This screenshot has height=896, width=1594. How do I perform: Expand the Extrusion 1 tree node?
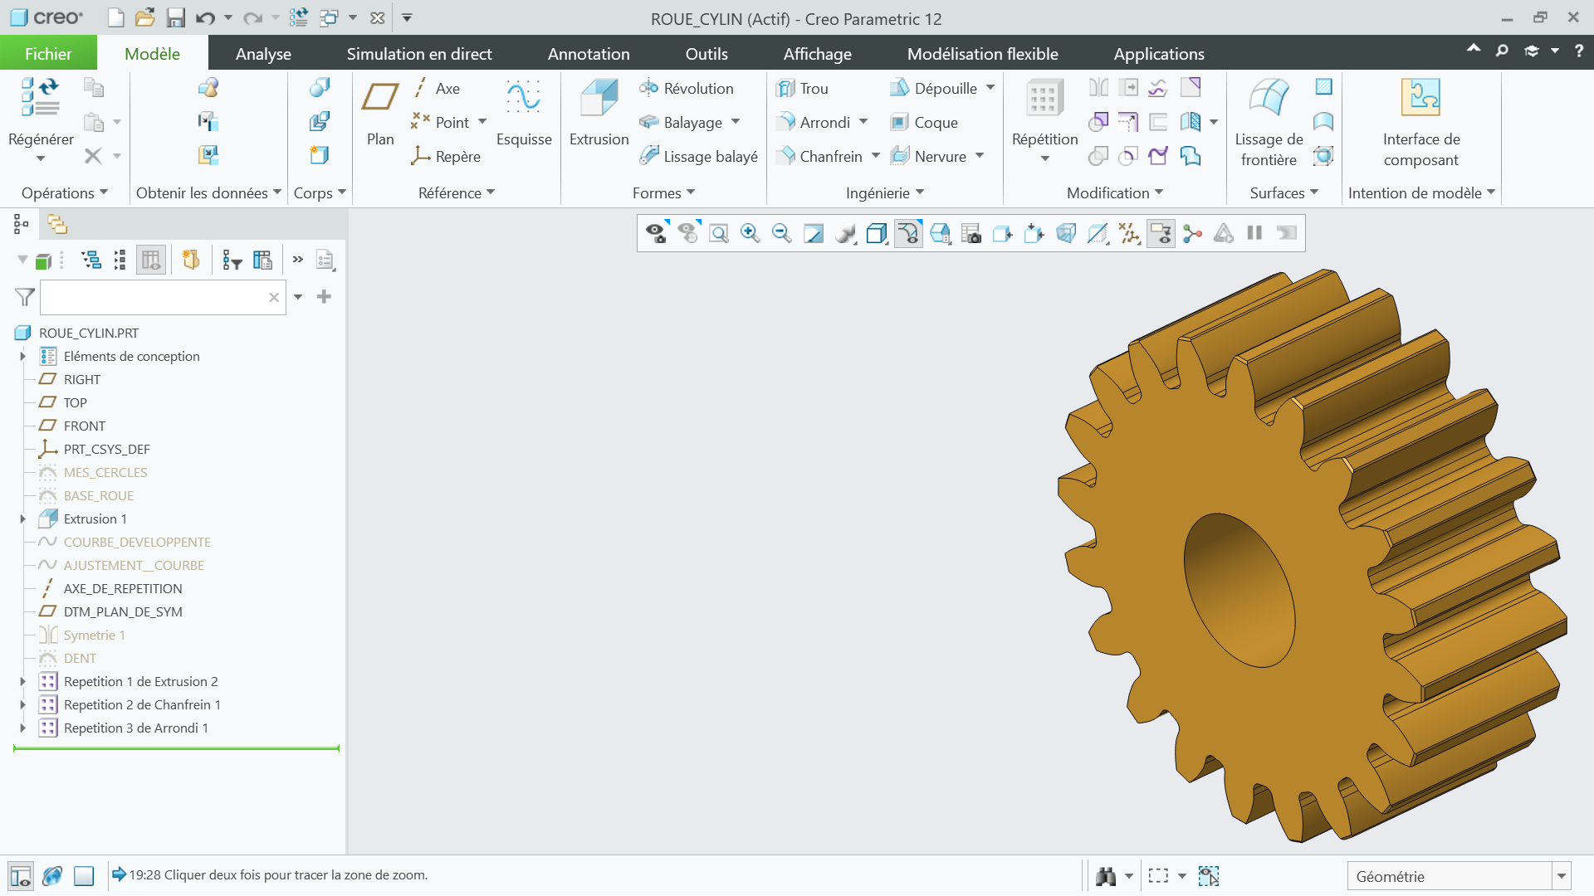pos(23,519)
